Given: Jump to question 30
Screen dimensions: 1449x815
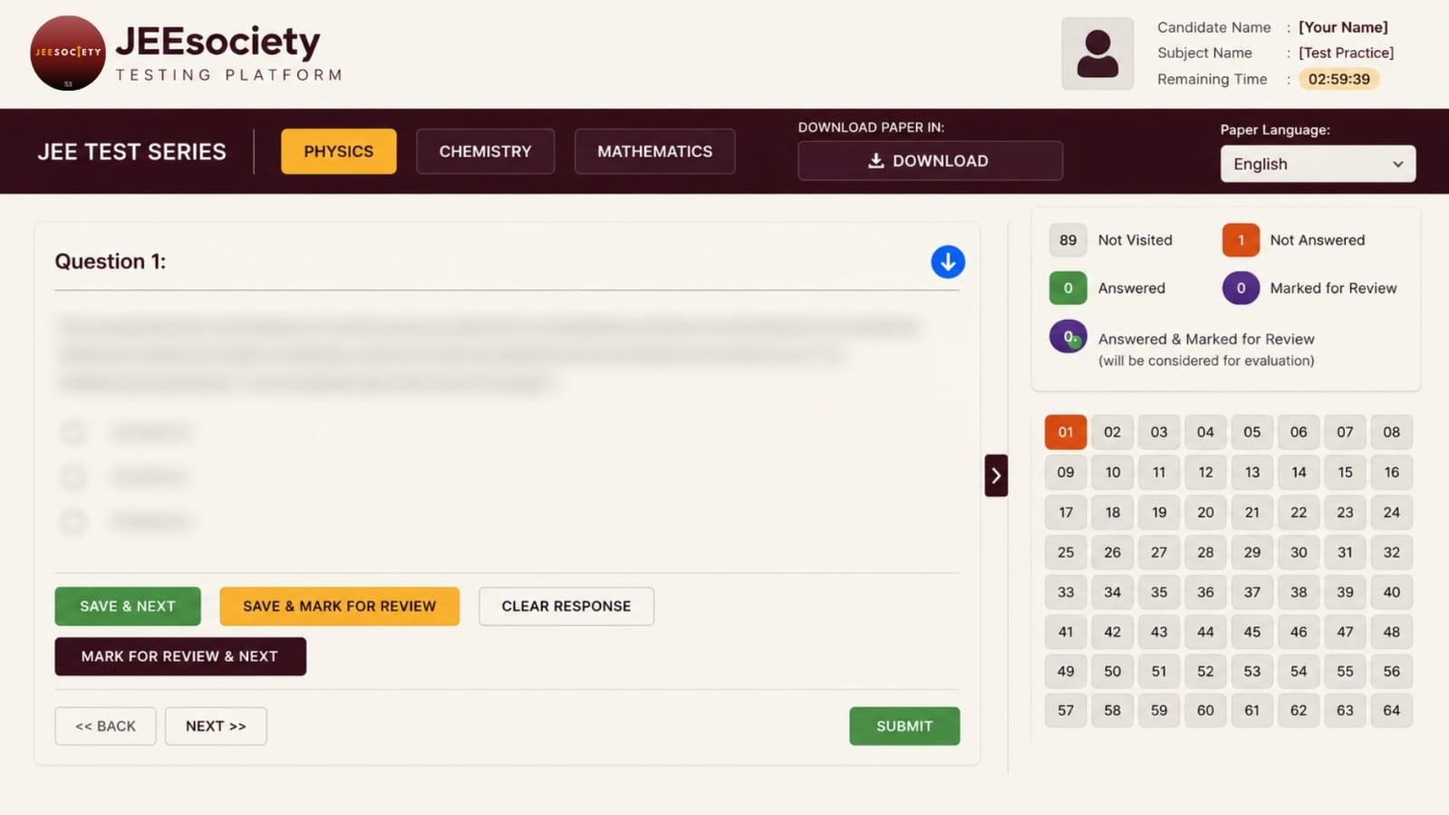Looking at the screenshot, I should coord(1299,552).
